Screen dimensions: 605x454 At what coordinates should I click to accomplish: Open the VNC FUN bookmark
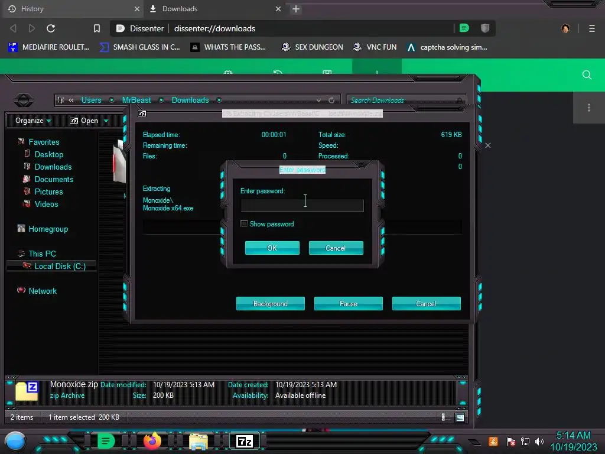[x=375, y=47]
